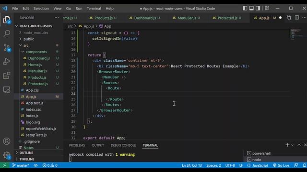Select the powershell terminal instance
Screen dimensions: 307x172
(275, 153)
